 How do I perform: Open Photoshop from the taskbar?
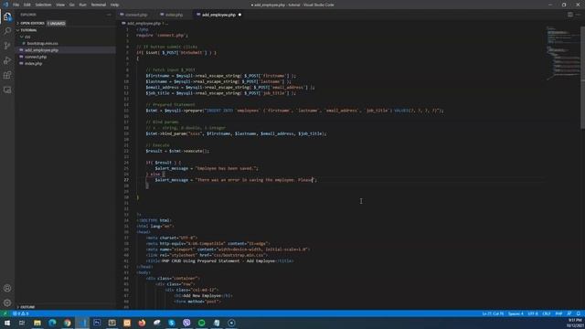pos(97,323)
